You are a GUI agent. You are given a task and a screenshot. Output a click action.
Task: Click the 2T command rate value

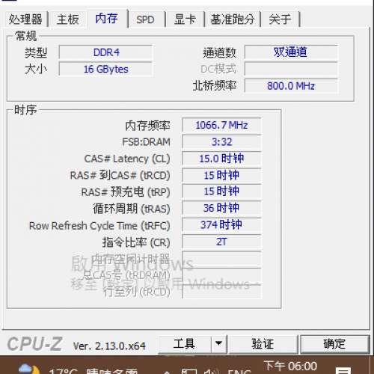[221, 242]
